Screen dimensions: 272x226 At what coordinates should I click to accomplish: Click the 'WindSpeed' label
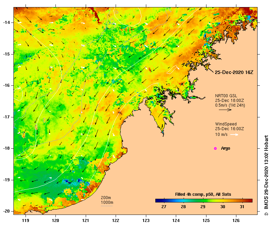pyautogui.click(x=226, y=124)
